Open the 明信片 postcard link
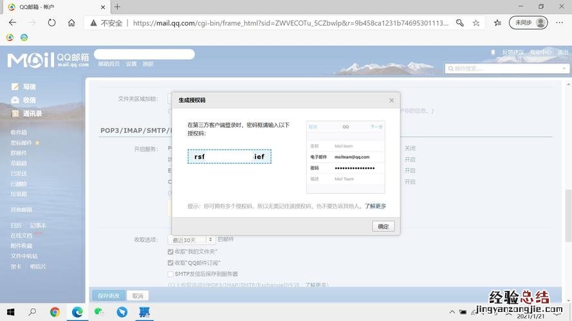Screen dimensions: 572x321 click(38, 266)
